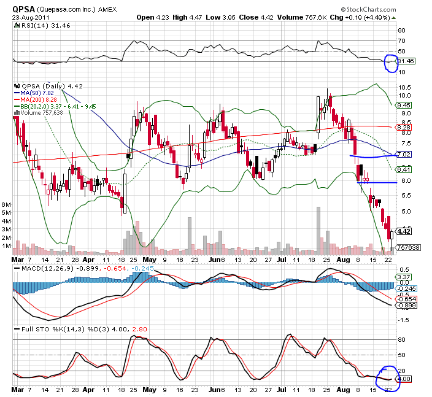The height and width of the screenshot is (397, 432).
Task: Click the 7.02 blue moving average tag
Action: 403,154
